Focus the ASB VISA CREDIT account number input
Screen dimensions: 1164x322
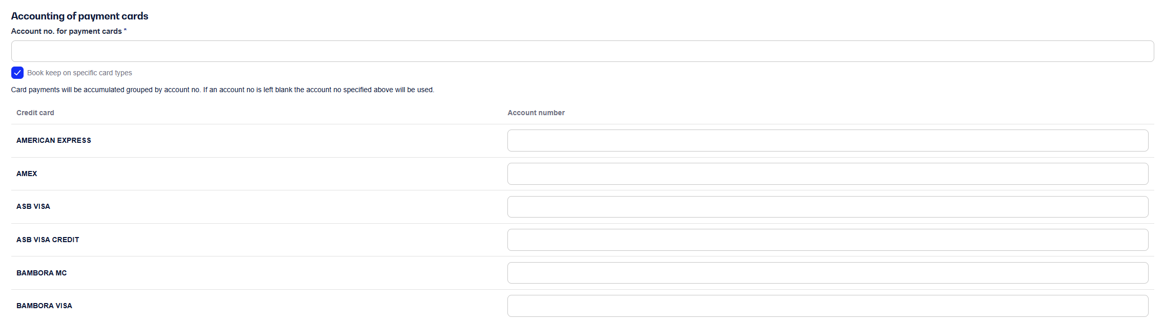pos(827,240)
